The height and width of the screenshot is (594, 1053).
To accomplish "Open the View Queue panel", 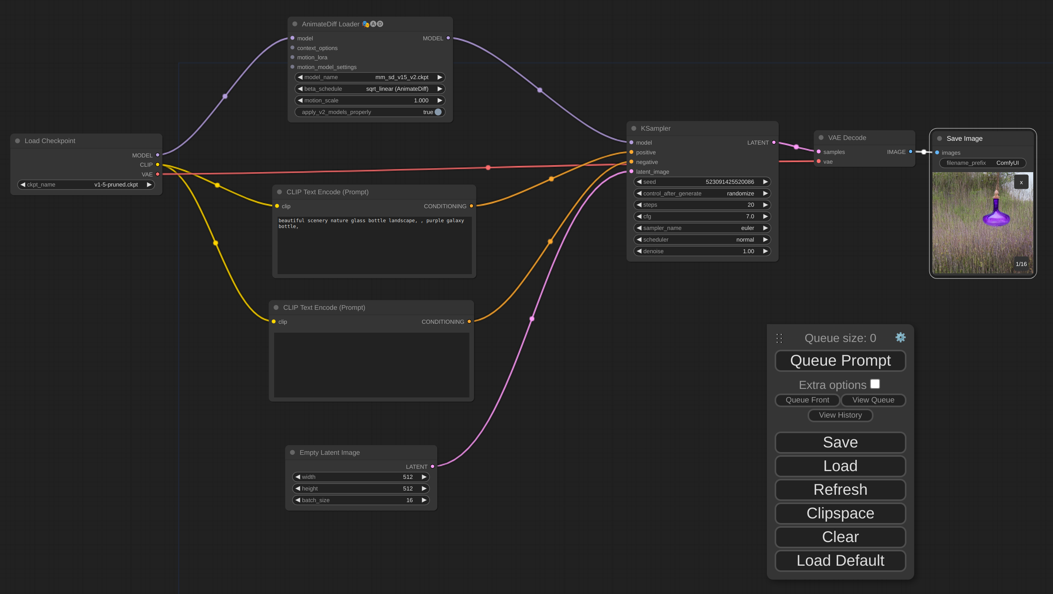I will pos(873,400).
